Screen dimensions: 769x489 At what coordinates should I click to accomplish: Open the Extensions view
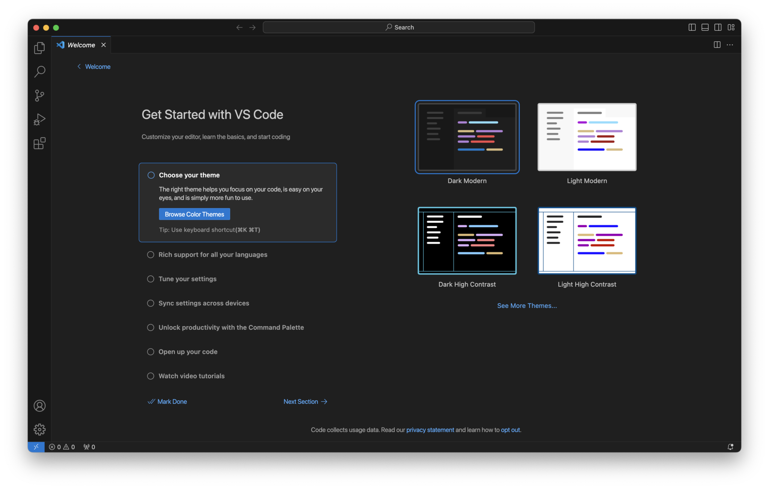[39, 143]
